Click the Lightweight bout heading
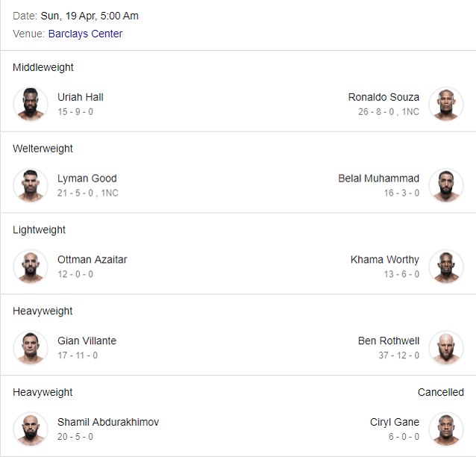This screenshot has width=476, height=457. (x=39, y=230)
